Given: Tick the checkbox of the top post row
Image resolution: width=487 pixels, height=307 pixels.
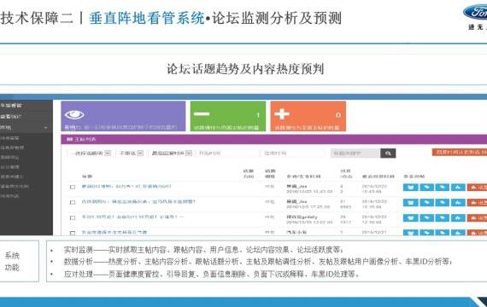Looking at the screenshot, I should point(73,187).
